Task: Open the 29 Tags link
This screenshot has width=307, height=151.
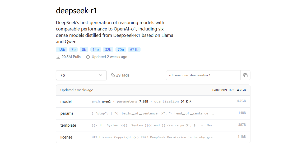Action: (123, 75)
